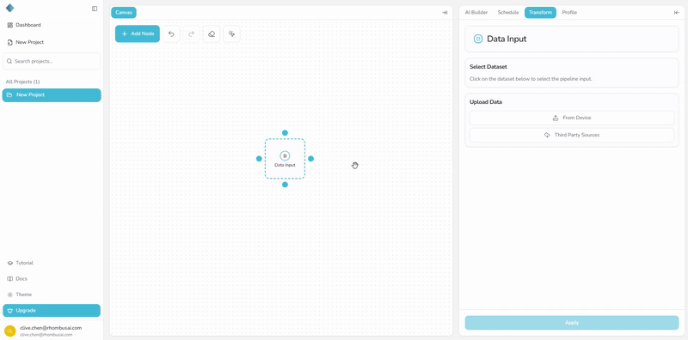Focus the Search projects field
Viewport: 688px width, 340px height.
click(52, 61)
